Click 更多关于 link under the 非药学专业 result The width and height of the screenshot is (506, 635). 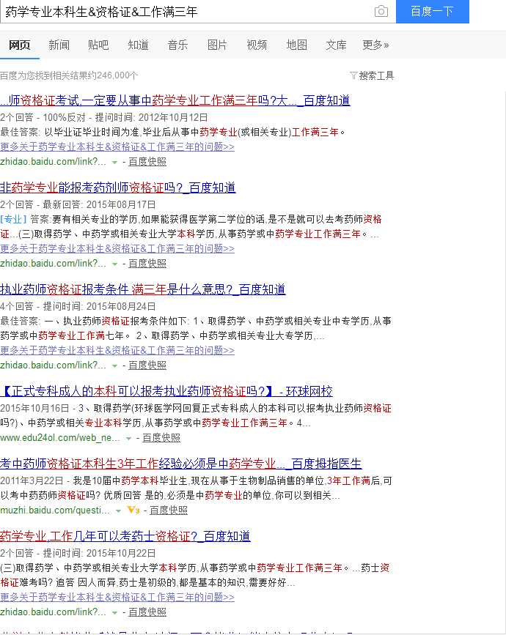[117, 248]
